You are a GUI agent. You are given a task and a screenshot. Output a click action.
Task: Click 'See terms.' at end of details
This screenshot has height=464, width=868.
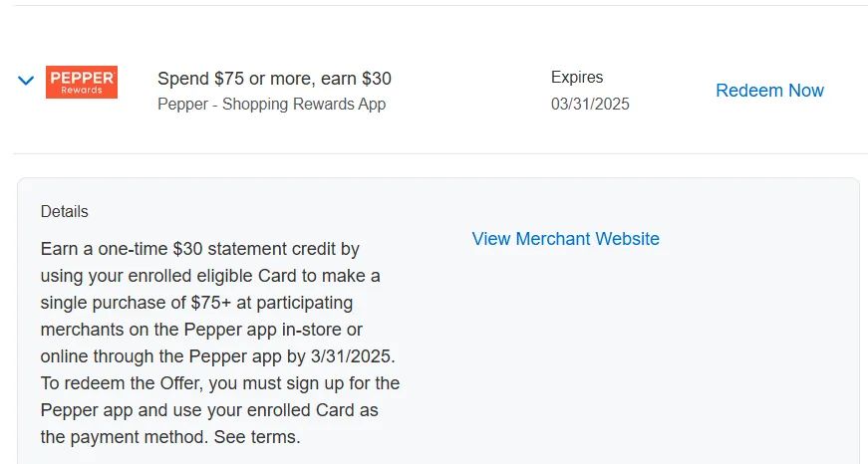pyautogui.click(x=257, y=437)
